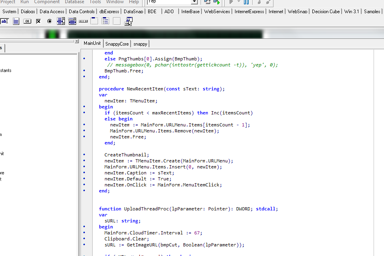Open the Data Access palette tab
The image size is (384, 256).
(x=52, y=12)
